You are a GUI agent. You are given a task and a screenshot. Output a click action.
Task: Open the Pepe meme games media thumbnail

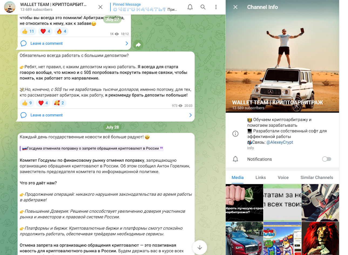point(282,239)
